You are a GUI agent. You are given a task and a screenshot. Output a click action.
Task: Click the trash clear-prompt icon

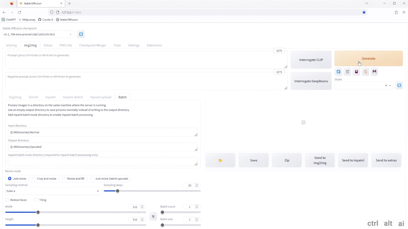pos(347,71)
